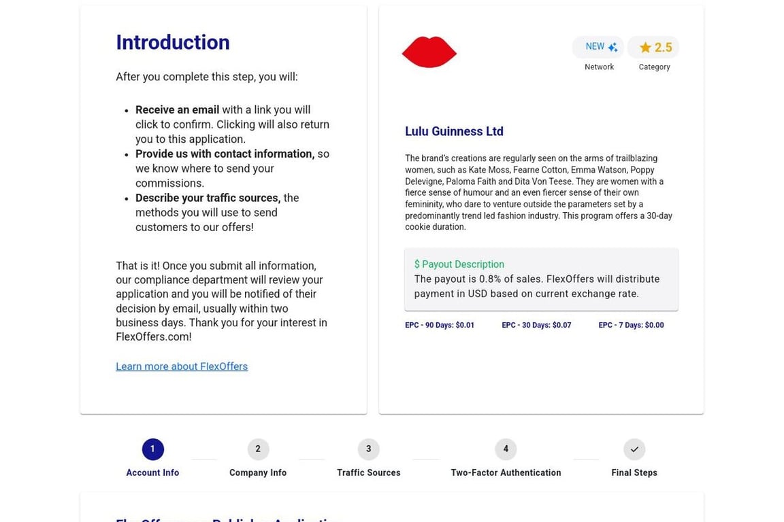The image size is (784, 522).
Task: Click the NEW sparkle network badge
Action: tap(598, 47)
